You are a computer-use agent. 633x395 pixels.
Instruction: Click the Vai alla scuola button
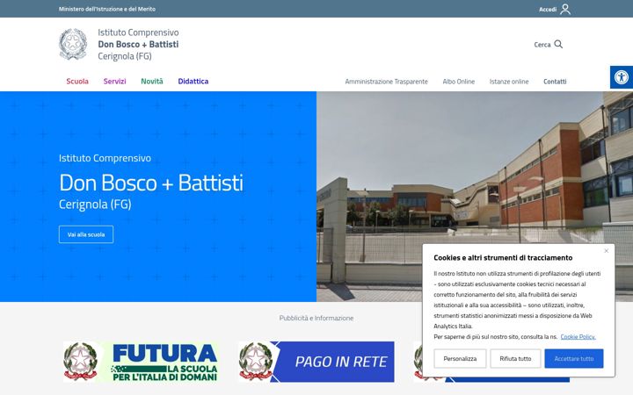pyautogui.click(x=86, y=234)
